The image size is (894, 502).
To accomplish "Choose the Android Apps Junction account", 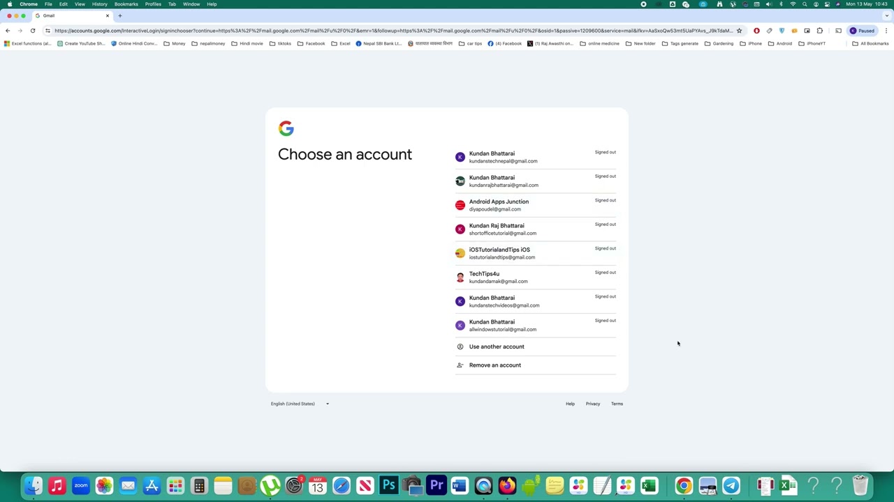I will (x=536, y=205).
